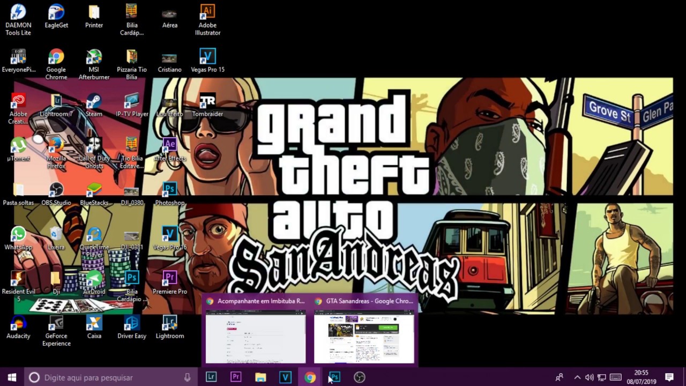Select the OBS Studio desktop shortcut
The image size is (686, 386).
56,194
